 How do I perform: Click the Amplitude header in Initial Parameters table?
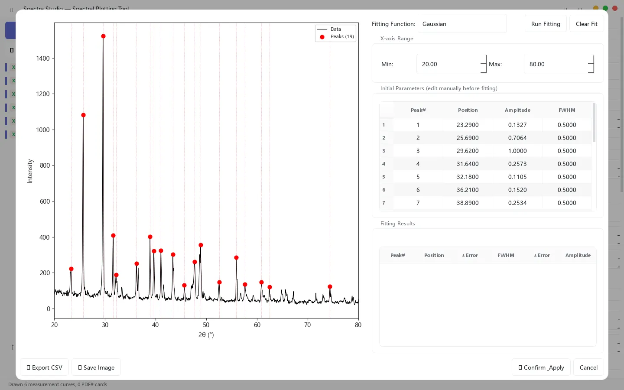pyautogui.click(x=517, y=110)
